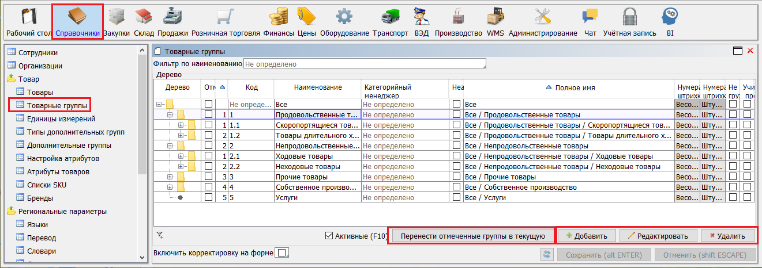Viewport: 762px width, 268px height.
Task: Click the Фильтр по наименованию input field
Action: pos(365,63)
